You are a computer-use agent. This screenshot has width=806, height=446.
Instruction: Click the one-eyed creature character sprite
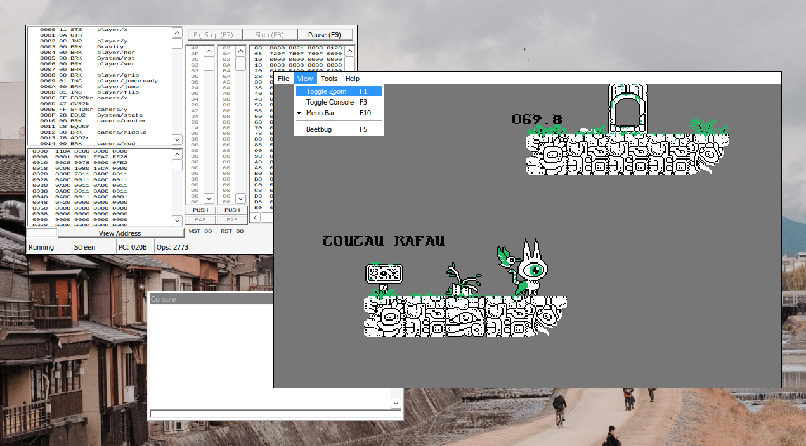tap(530, 269)
